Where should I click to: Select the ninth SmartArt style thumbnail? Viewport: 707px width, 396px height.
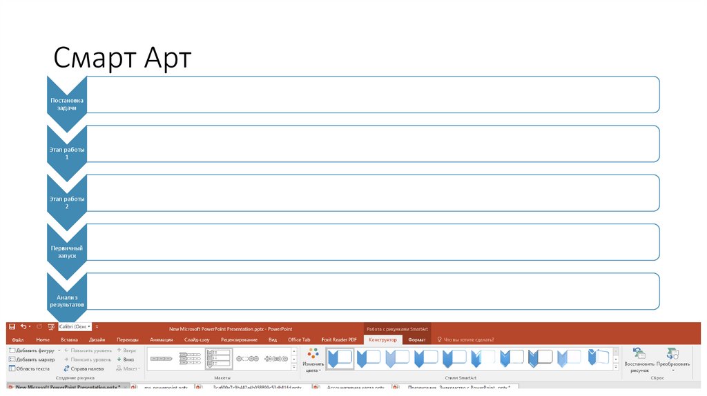(x=569, y=359)
